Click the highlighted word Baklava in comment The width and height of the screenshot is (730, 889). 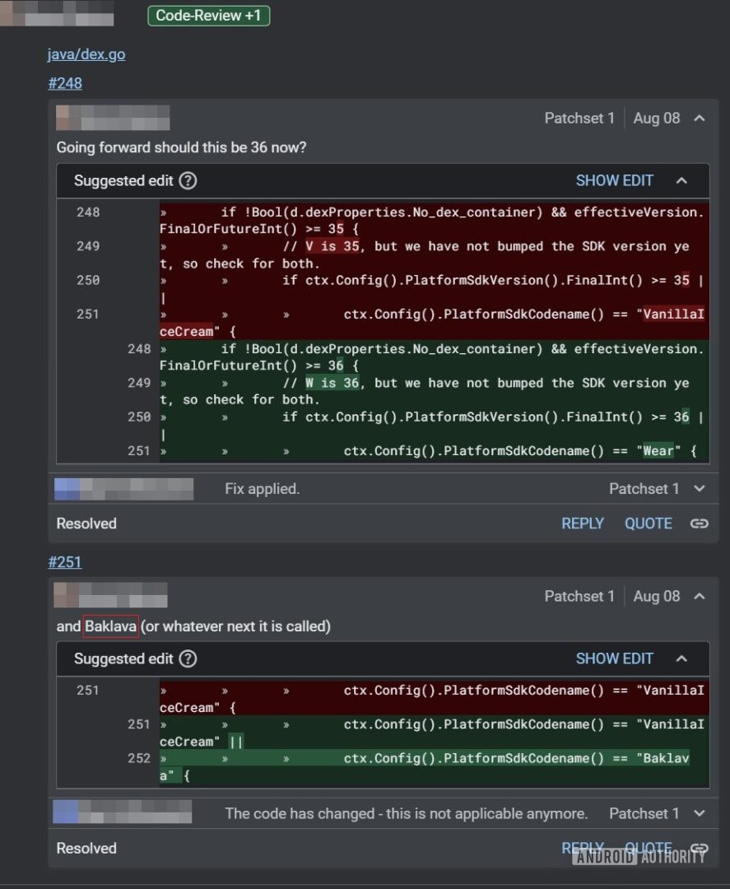pyautogui.click(x=110, y=626)
